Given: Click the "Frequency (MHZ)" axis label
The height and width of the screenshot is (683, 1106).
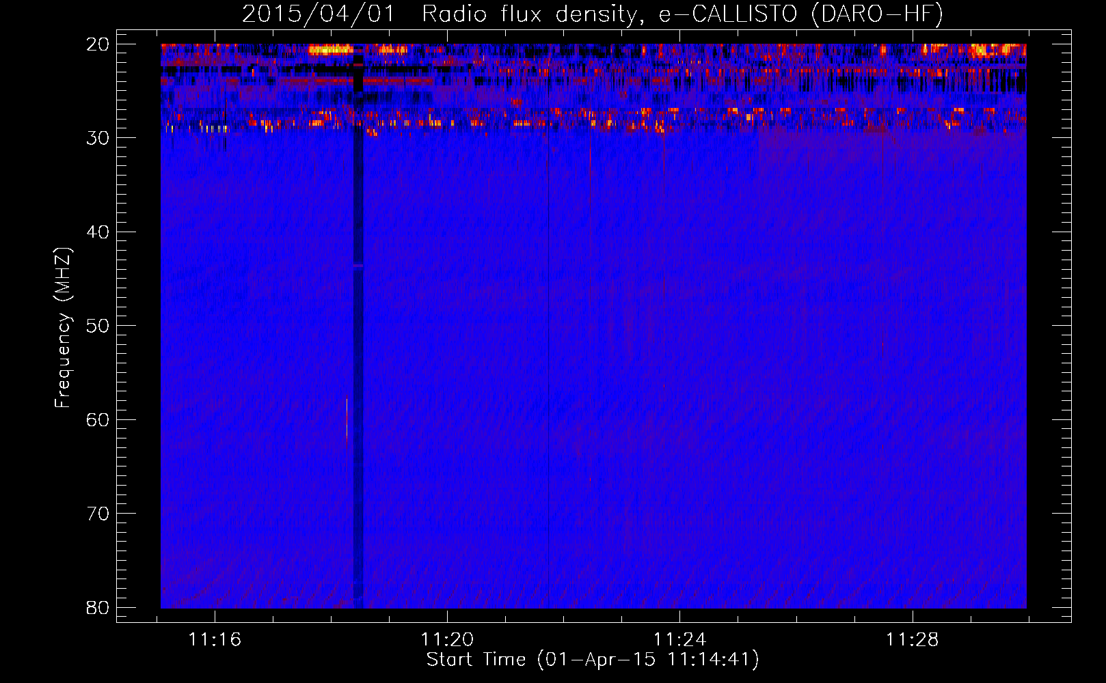Looking at the screenshot, I should [63, 328].
